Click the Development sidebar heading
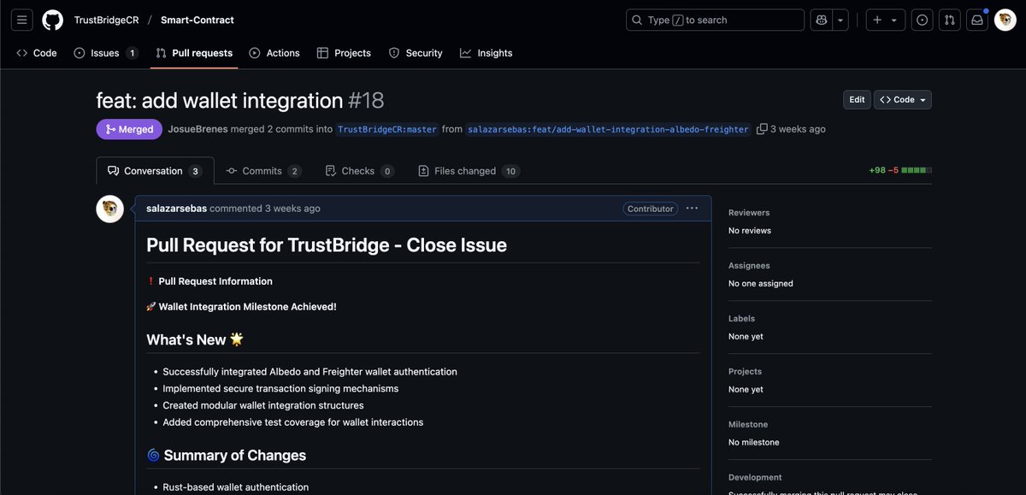Image resolution: width=1026 pixels, height=495 pixels. coord(755,478)
